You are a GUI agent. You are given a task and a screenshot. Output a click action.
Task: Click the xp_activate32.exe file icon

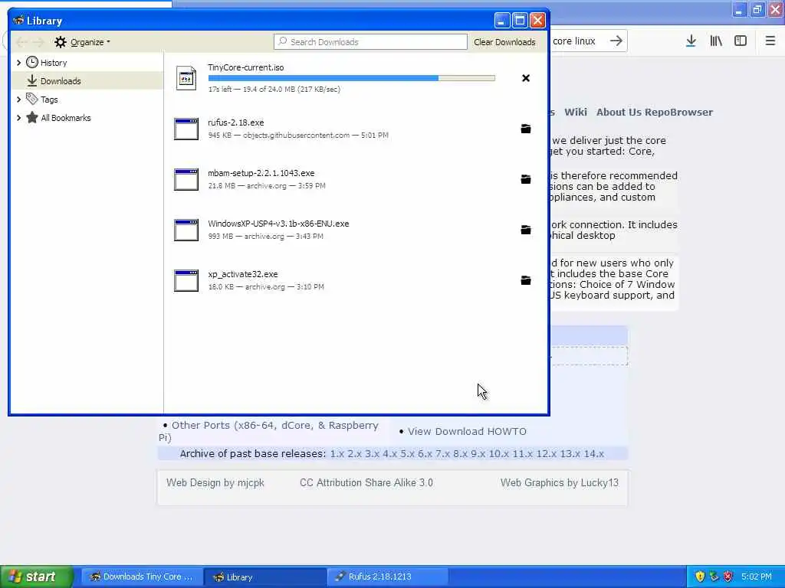point(186,280)
